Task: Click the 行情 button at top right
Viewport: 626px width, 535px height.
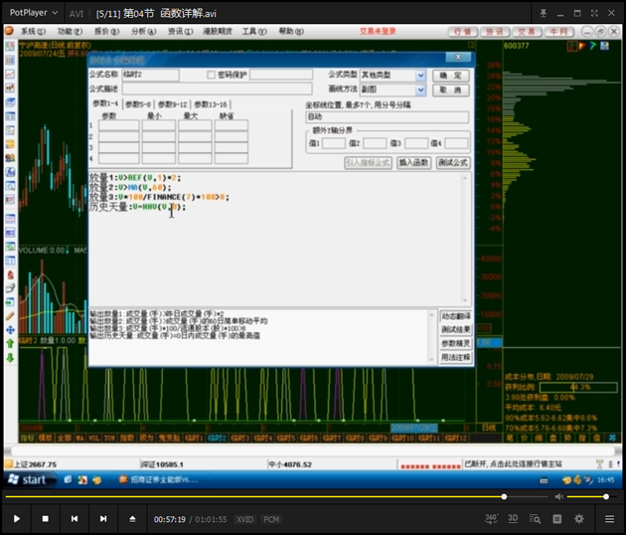Action: 463,32
